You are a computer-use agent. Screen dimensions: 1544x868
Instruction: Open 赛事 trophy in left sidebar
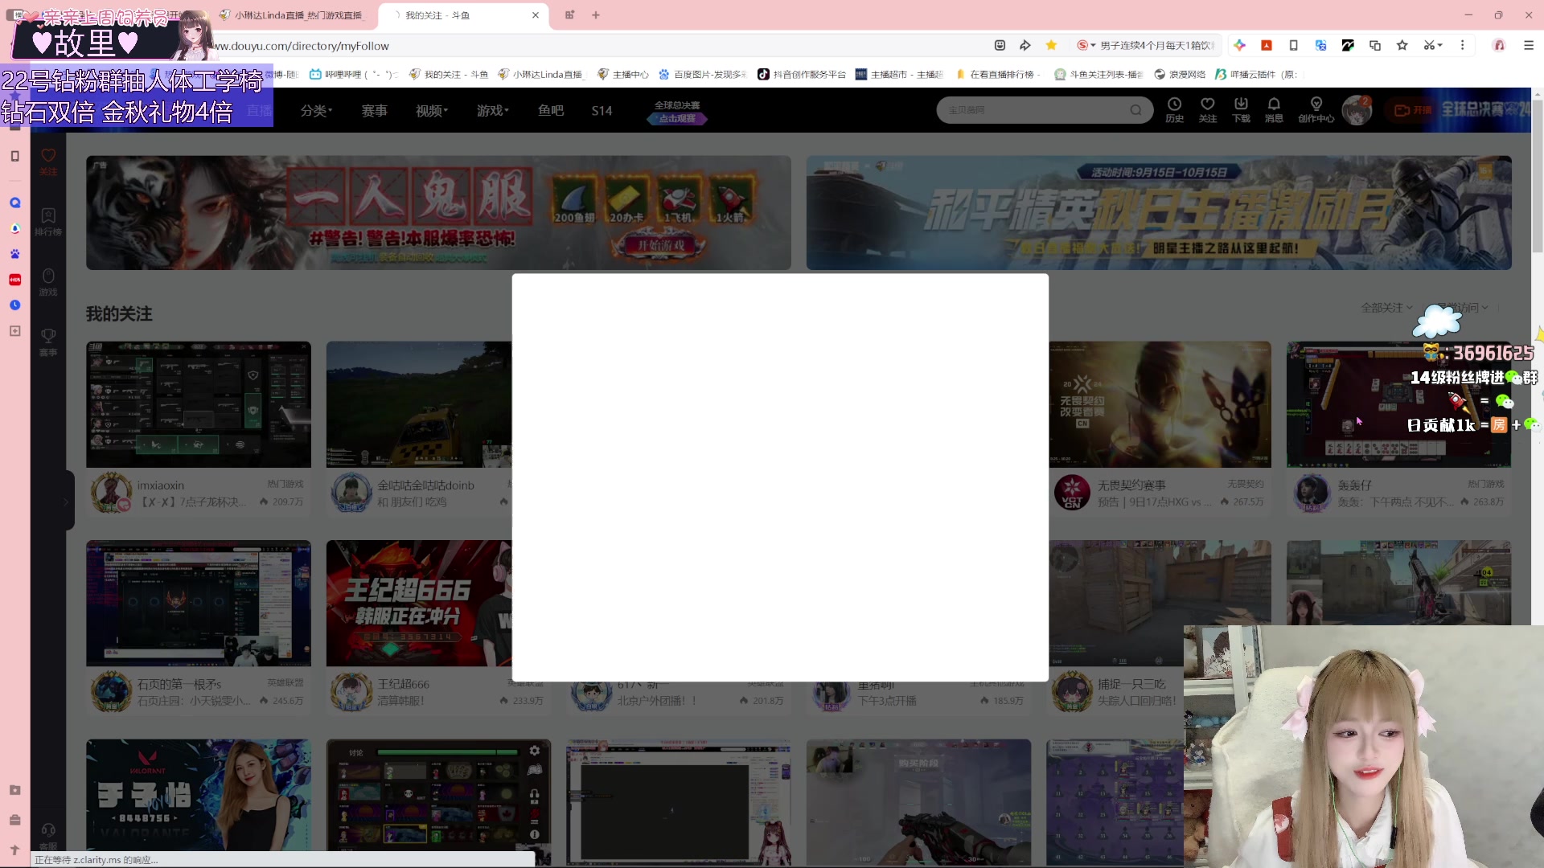48,342
